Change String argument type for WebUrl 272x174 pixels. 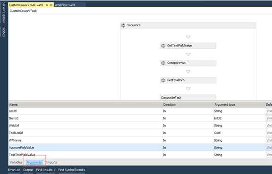(x=239, y=126)
